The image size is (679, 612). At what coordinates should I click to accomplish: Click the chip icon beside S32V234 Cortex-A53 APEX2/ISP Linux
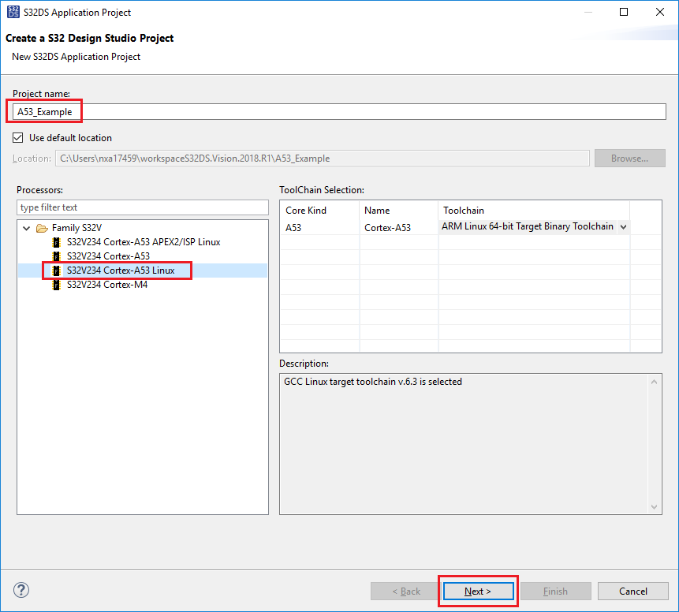(x=56, y=242)
